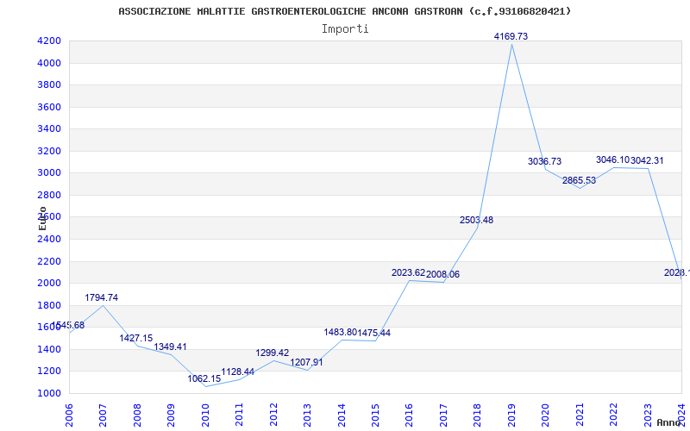690x431 pixels.
Task: Click the 2000 y-axis tick label
Action: (x=49, y=284)
